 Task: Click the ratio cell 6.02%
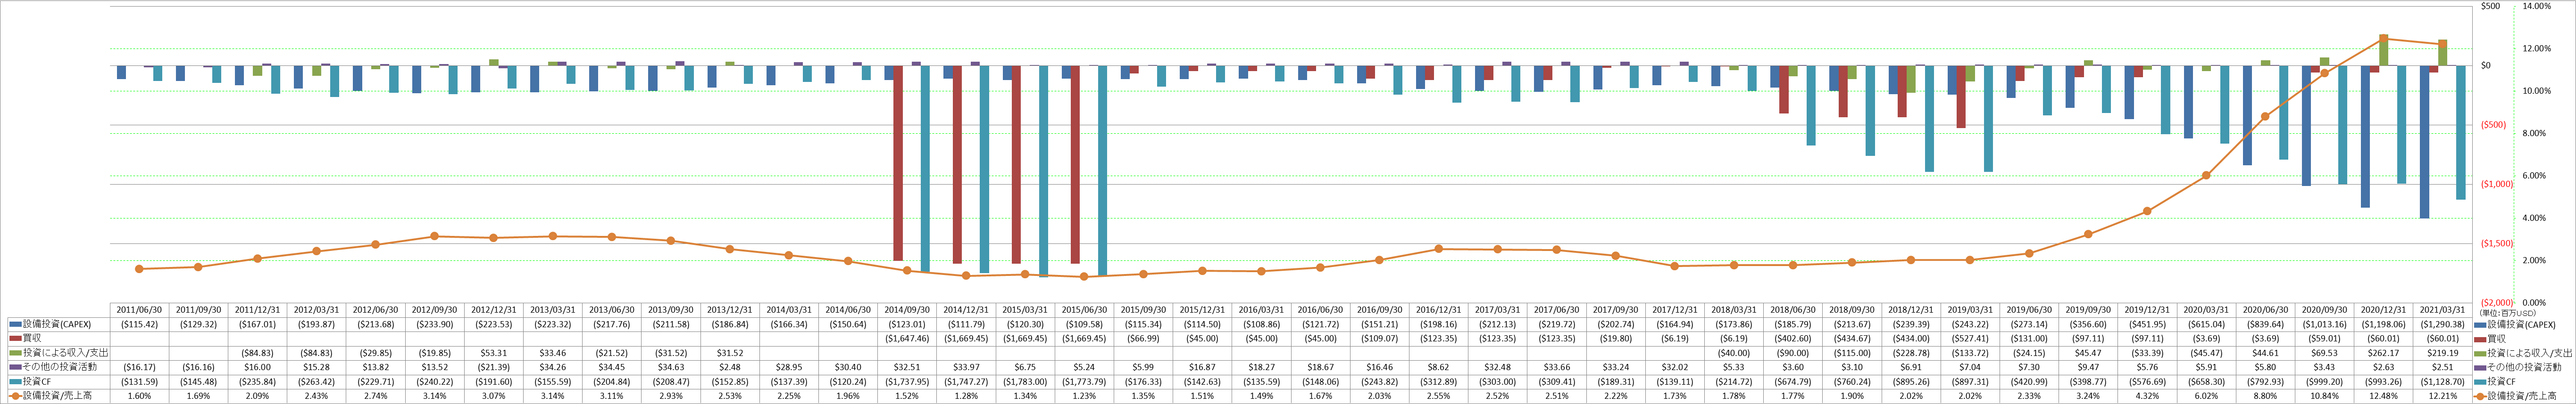pos(2207,396)
